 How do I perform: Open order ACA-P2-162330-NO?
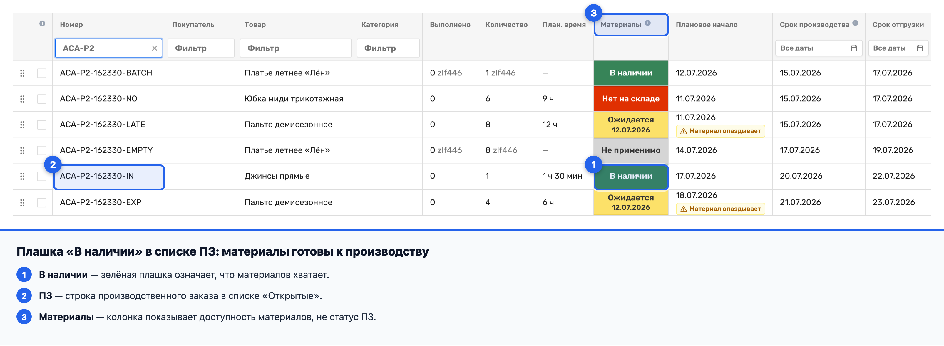coord(98,98)
